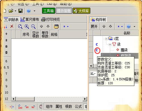
Task: Move row down in rebar table toolbar
Action: (x=48, y=26)
